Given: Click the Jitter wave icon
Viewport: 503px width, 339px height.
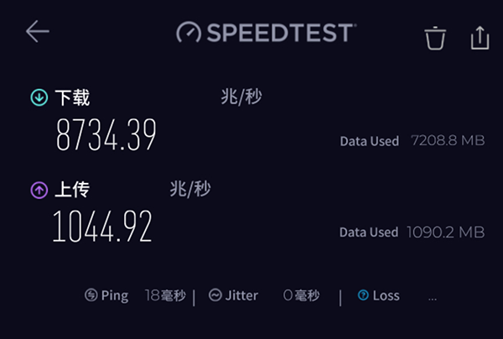Looking at the screenshot, I should [215, 295].
